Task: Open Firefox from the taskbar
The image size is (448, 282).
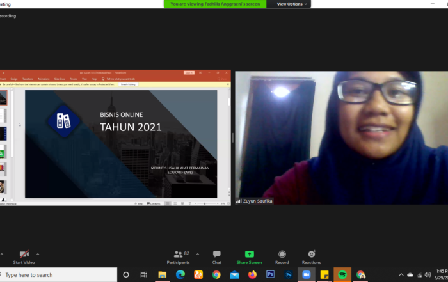Action: point(252,274)
